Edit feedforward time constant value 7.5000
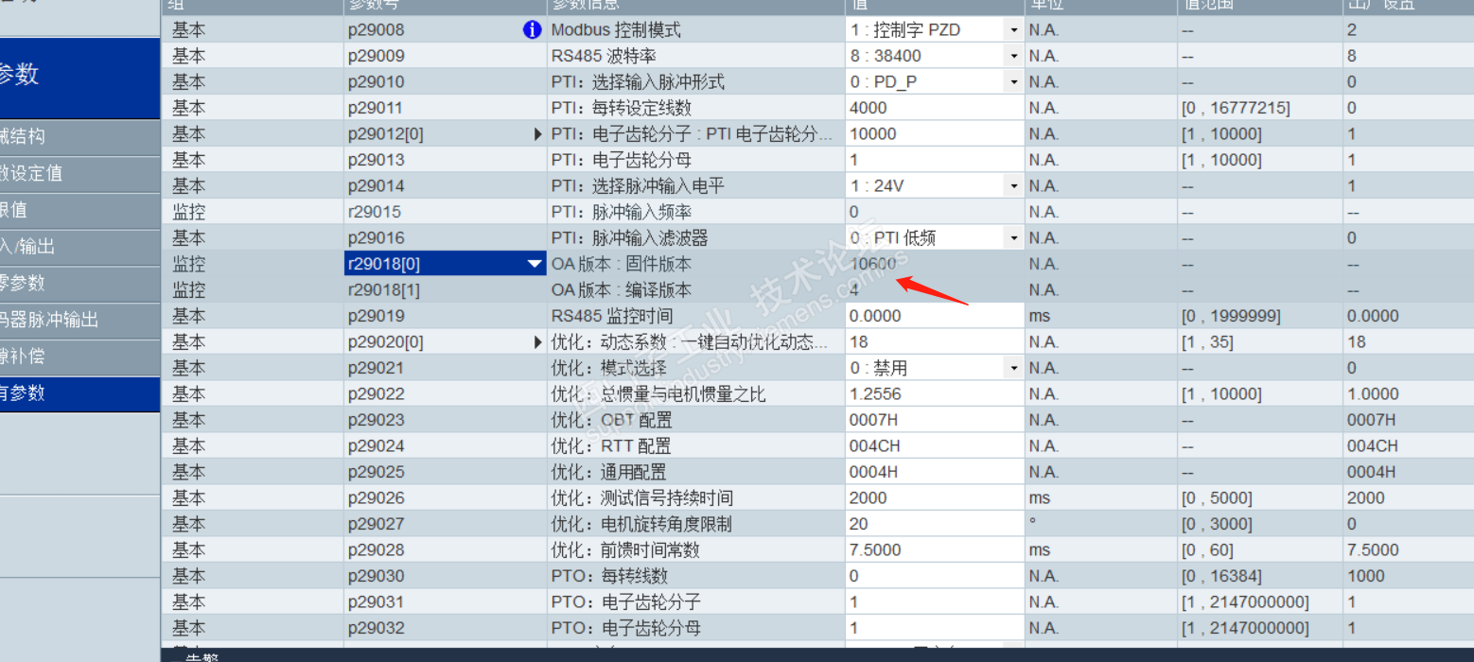The image size is (1474, 662). coord(935,549)
